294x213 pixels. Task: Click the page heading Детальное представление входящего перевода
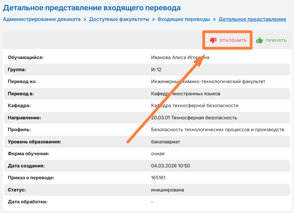click(92, 7)
